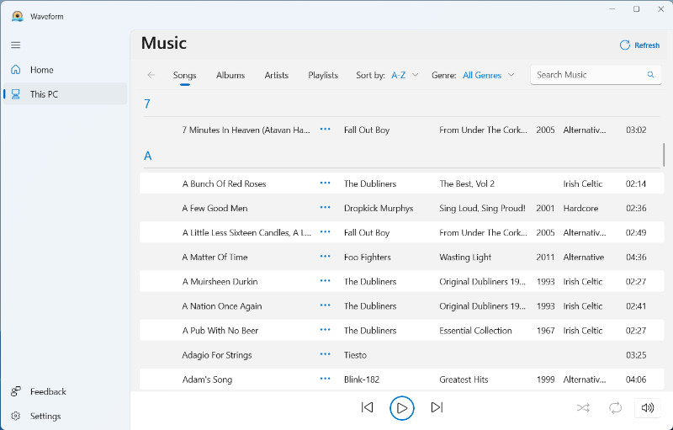Image resolution: width=673 pixels, height=430 pixels.
Task: Open the All Genres dropdown
Action: pyautogui.click(x=489, y=76)
